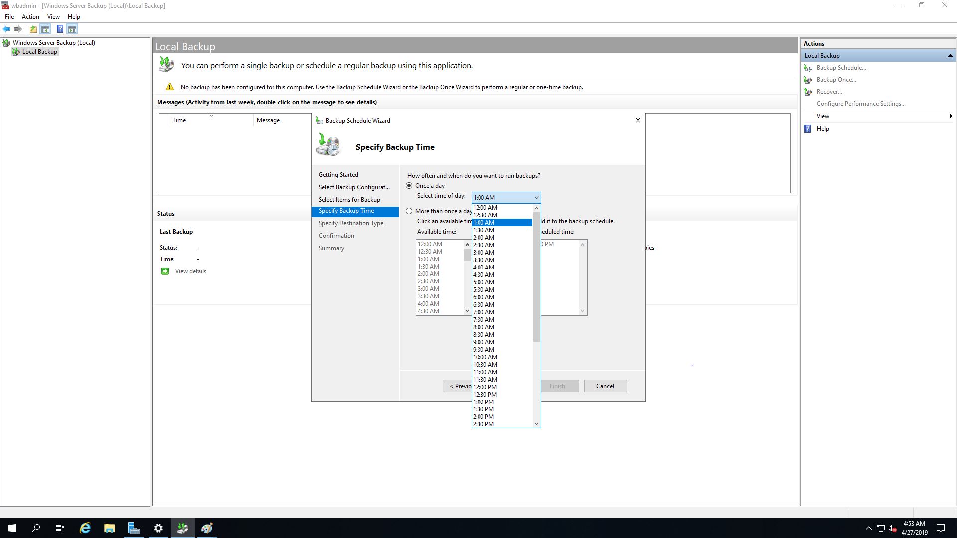Screen dimensions: 957x538
Task: Click Backup Once... action link
Action: pyautogui.click(x=836, y=80)
